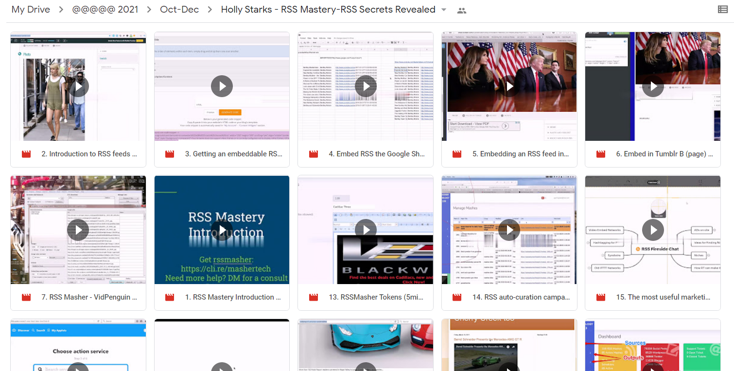Viewport: 734px width, 371px height.
Task: Click video file icon for 13. RSSMasher Tokens
Action: [x=314, y=297]
